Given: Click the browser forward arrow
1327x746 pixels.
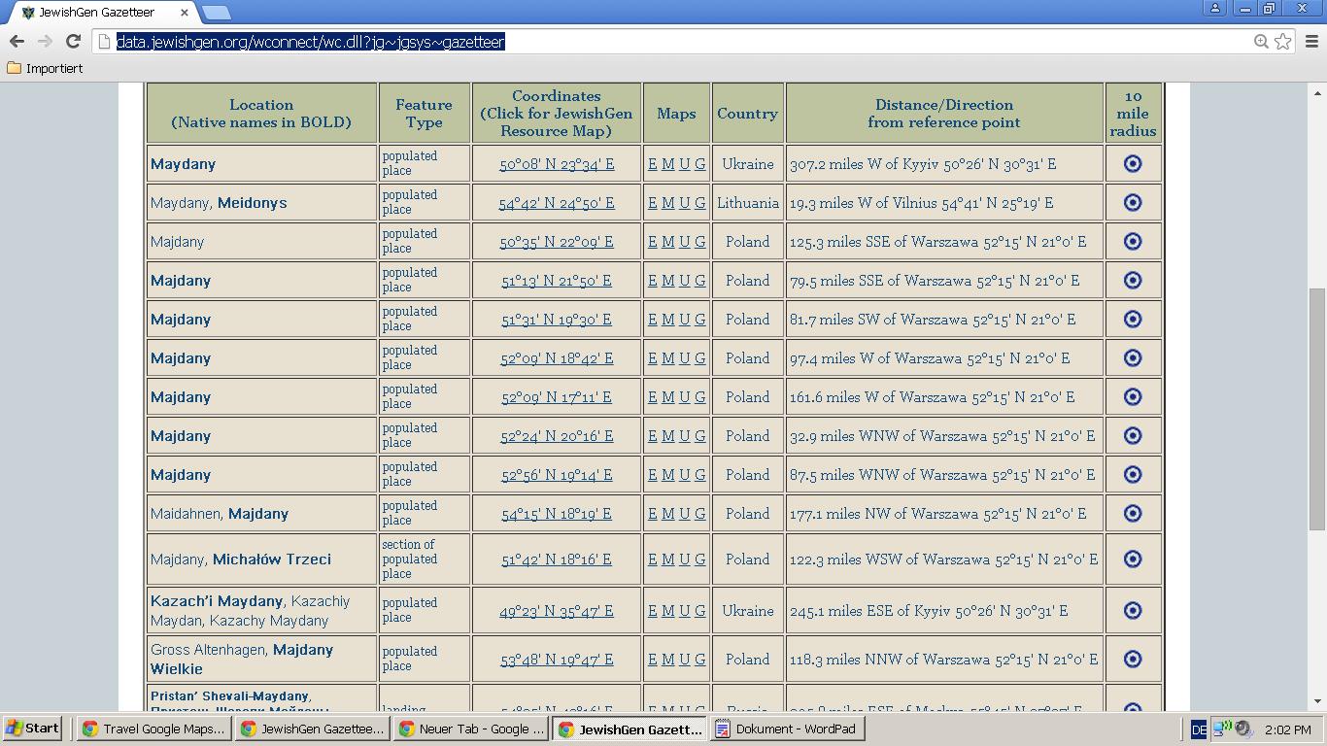Looking at the screenshot, I should click(x=45, y=41).
